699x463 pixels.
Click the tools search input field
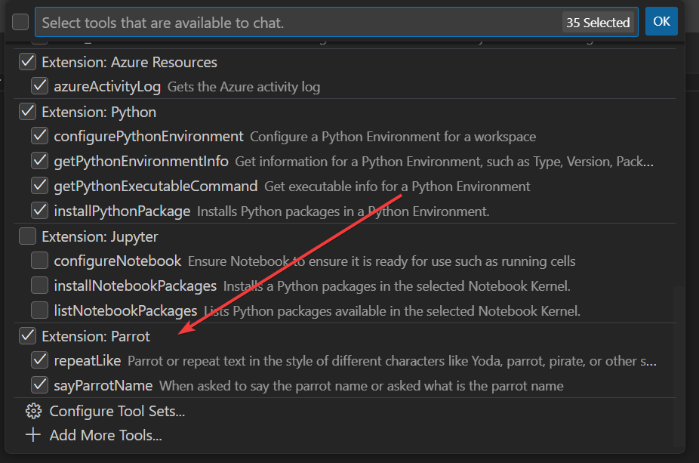(x=302, y=21)
